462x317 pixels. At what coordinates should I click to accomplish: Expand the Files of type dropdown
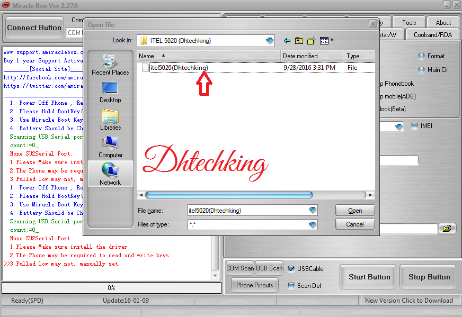(x=312, y=224)
